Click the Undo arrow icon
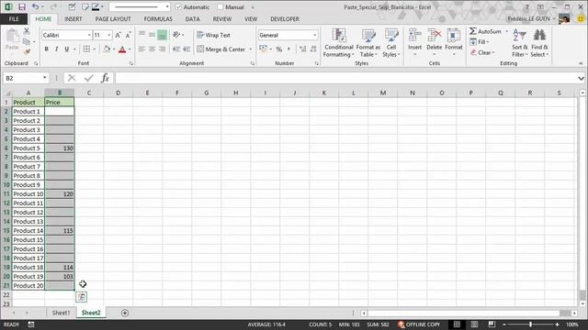The width and height of the screenshot is (588, 330). [35, 7]
